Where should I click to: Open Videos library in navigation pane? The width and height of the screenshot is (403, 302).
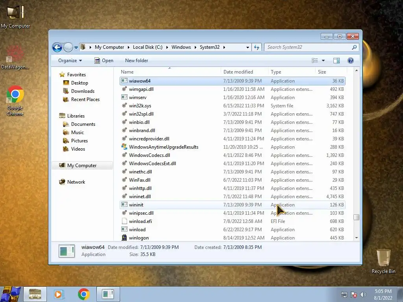click(74, 149)
